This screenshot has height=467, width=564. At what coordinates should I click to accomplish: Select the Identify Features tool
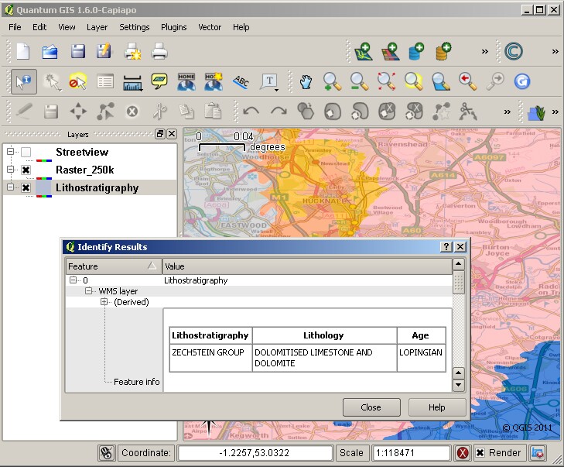coord(24,82)
